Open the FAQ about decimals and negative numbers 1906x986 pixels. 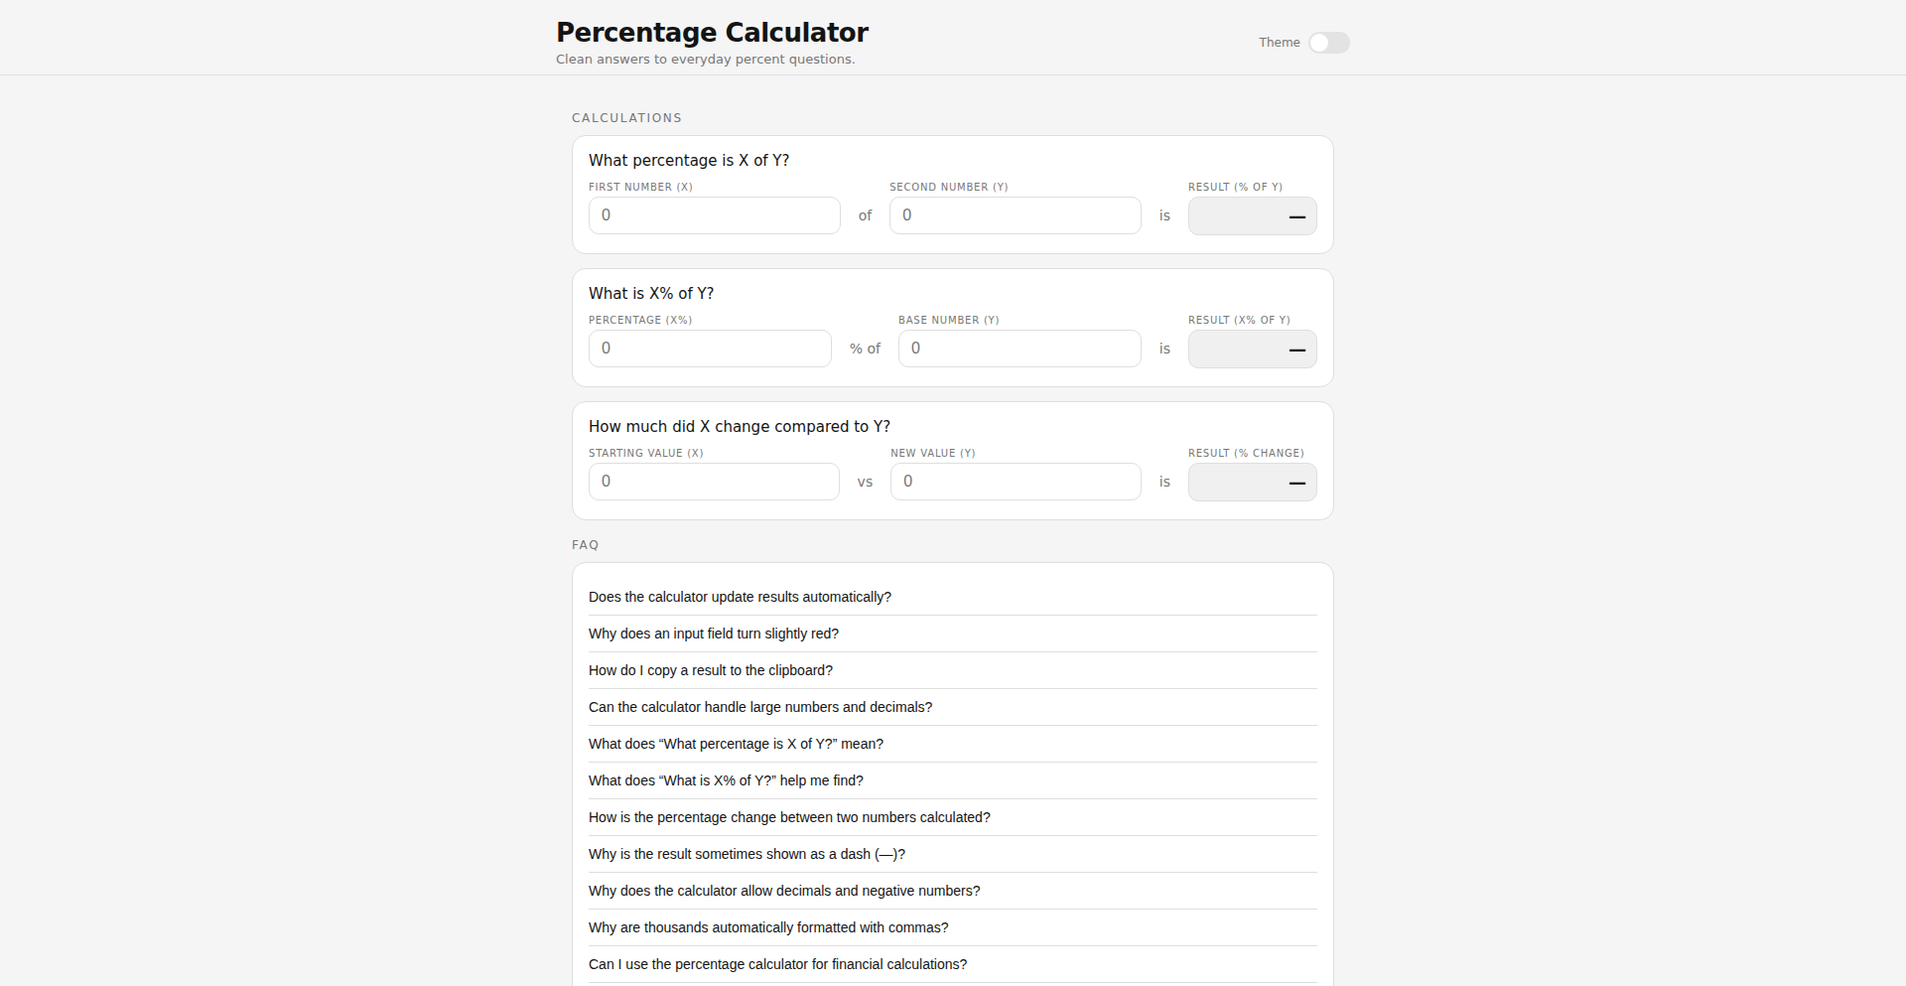[x=784, y=891]
